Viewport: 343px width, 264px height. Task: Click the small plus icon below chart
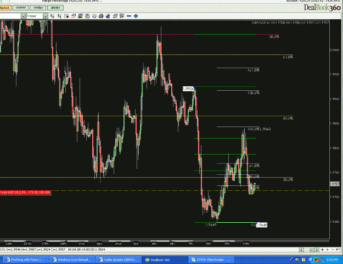click(x=328, y=250)
